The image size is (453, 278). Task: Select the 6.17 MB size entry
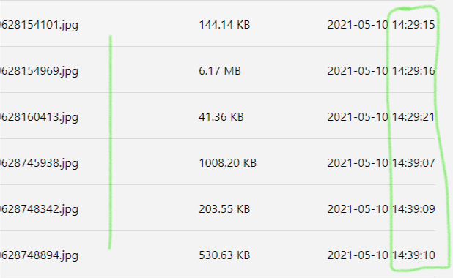pos(220,71)
